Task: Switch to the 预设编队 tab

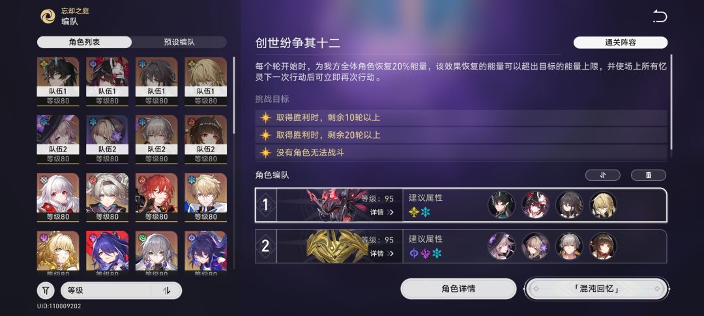Action: (179, 42)
